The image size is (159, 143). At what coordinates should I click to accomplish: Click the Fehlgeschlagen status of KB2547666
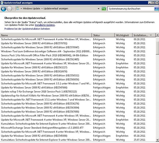102,88
